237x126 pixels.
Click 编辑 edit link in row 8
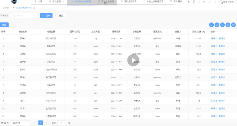point(214,93)
